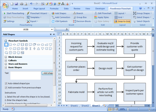Click Select Objects tool
The image size is (156, 112).
tap(142, 21)
